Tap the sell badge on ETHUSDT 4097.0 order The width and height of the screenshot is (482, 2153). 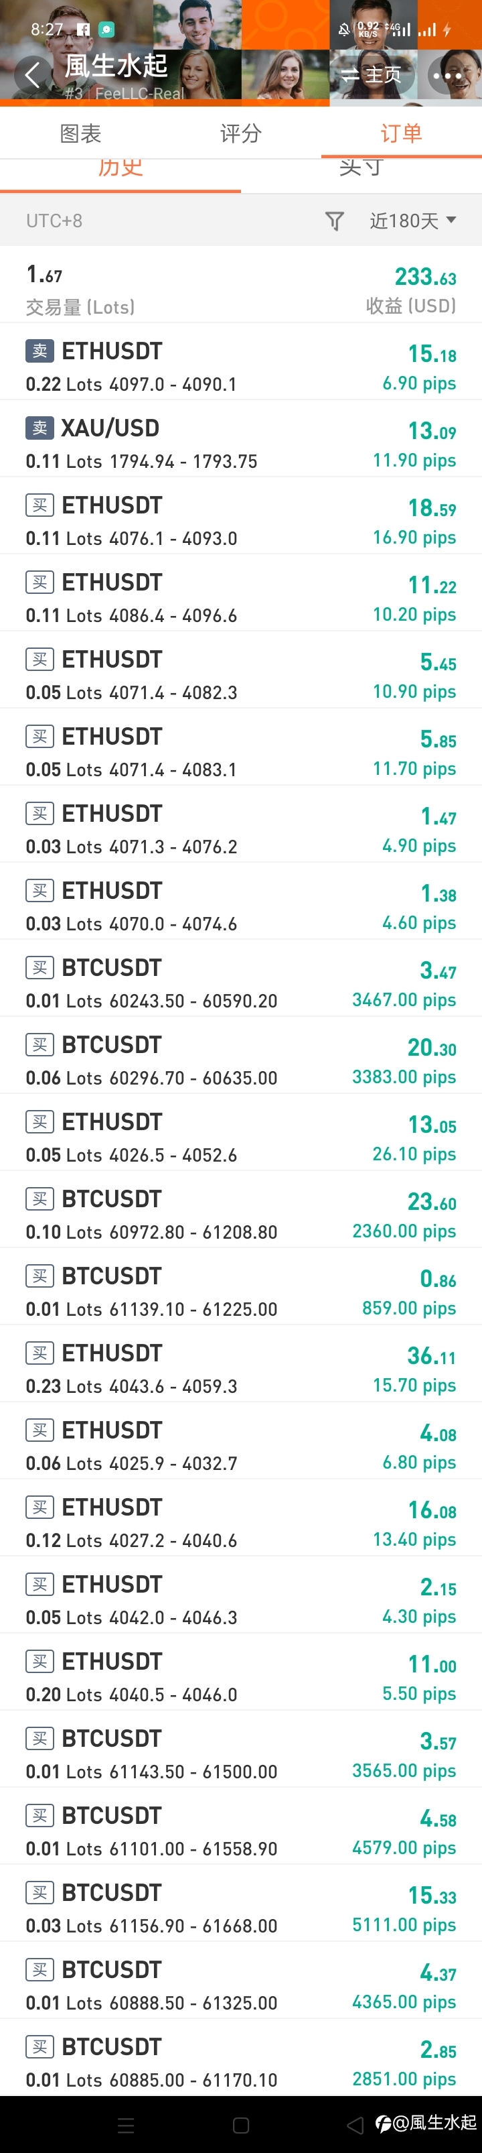(39, 351)
